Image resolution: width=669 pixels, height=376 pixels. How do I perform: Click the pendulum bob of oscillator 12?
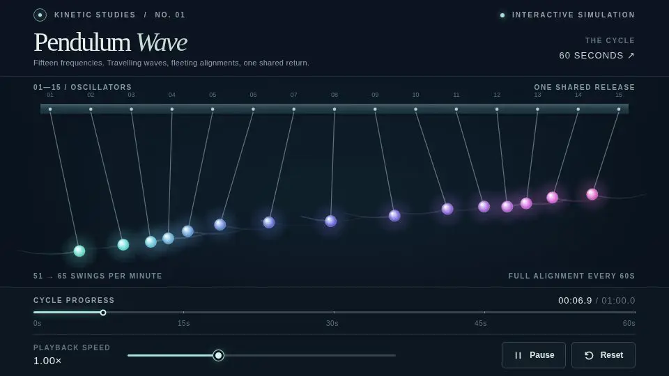pos(507,207)
